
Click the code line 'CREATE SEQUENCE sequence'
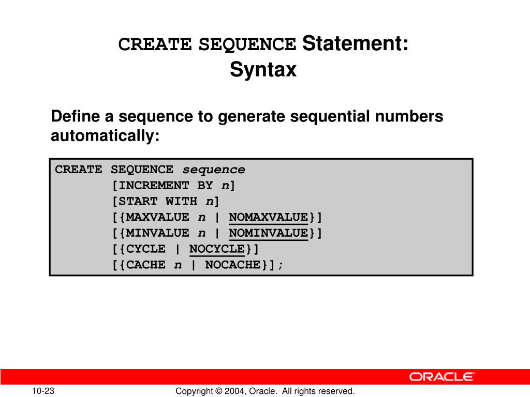(150, 170)
